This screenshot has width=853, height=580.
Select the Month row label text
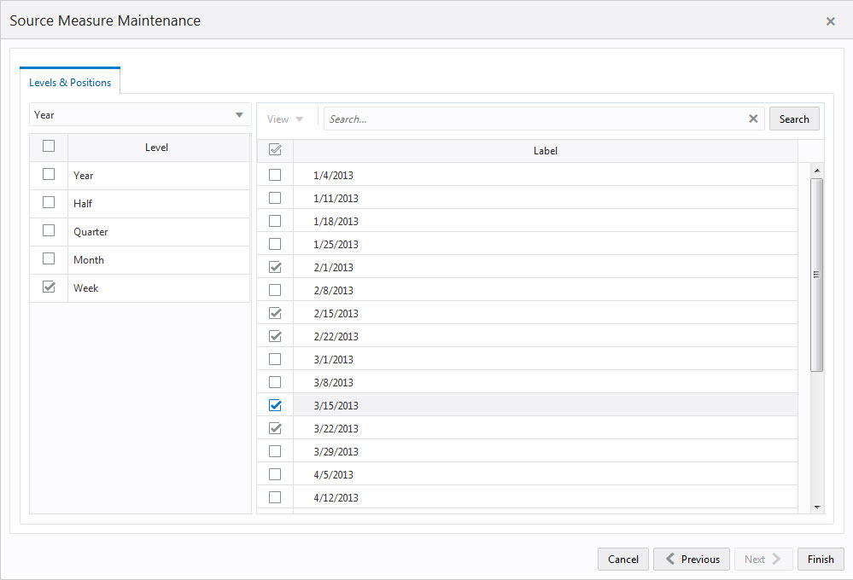click(89, 260)
